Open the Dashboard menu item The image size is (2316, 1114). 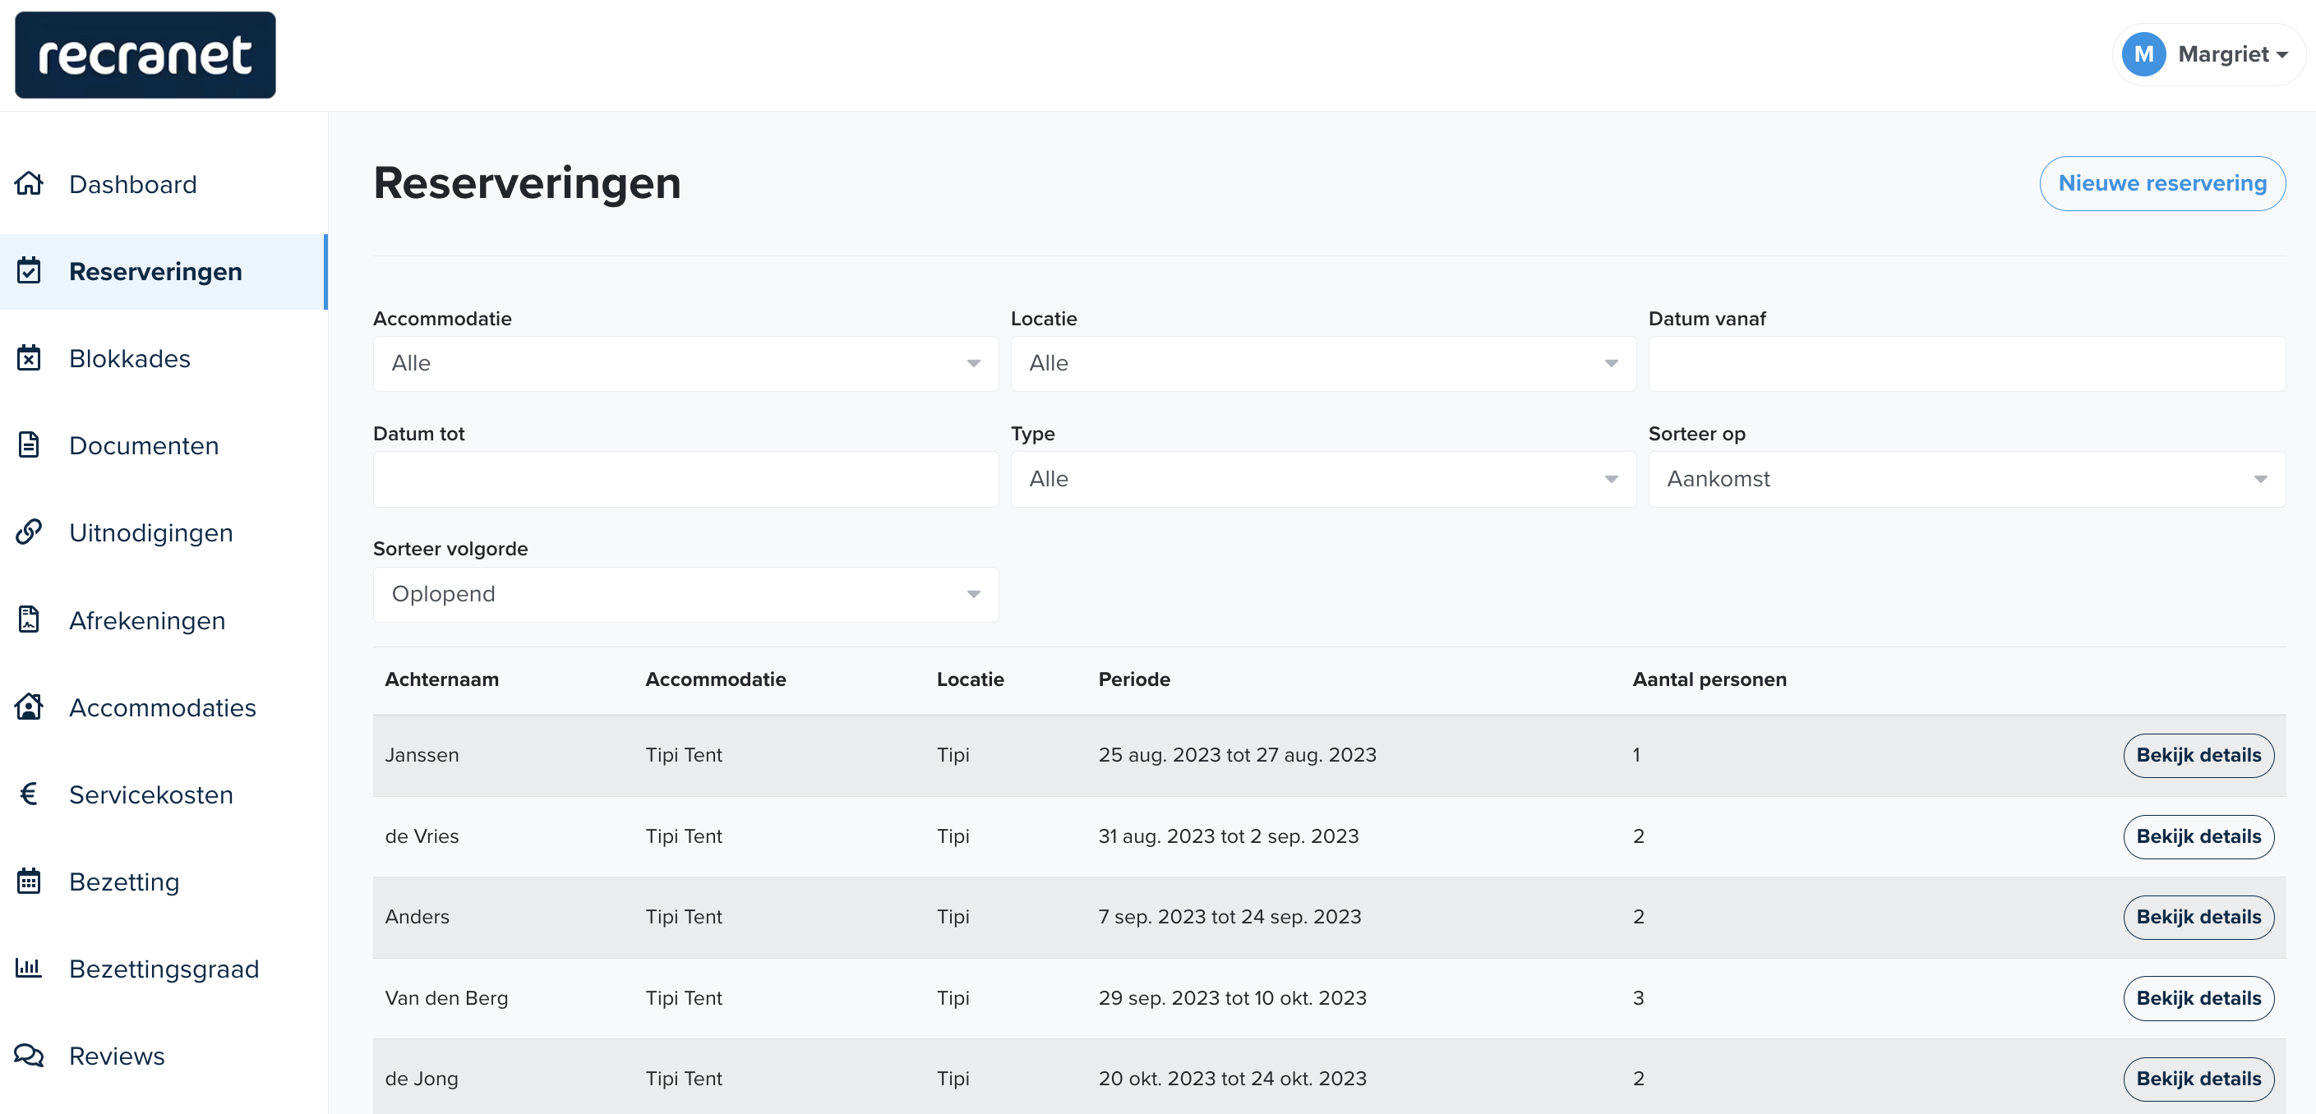[164, 184]
